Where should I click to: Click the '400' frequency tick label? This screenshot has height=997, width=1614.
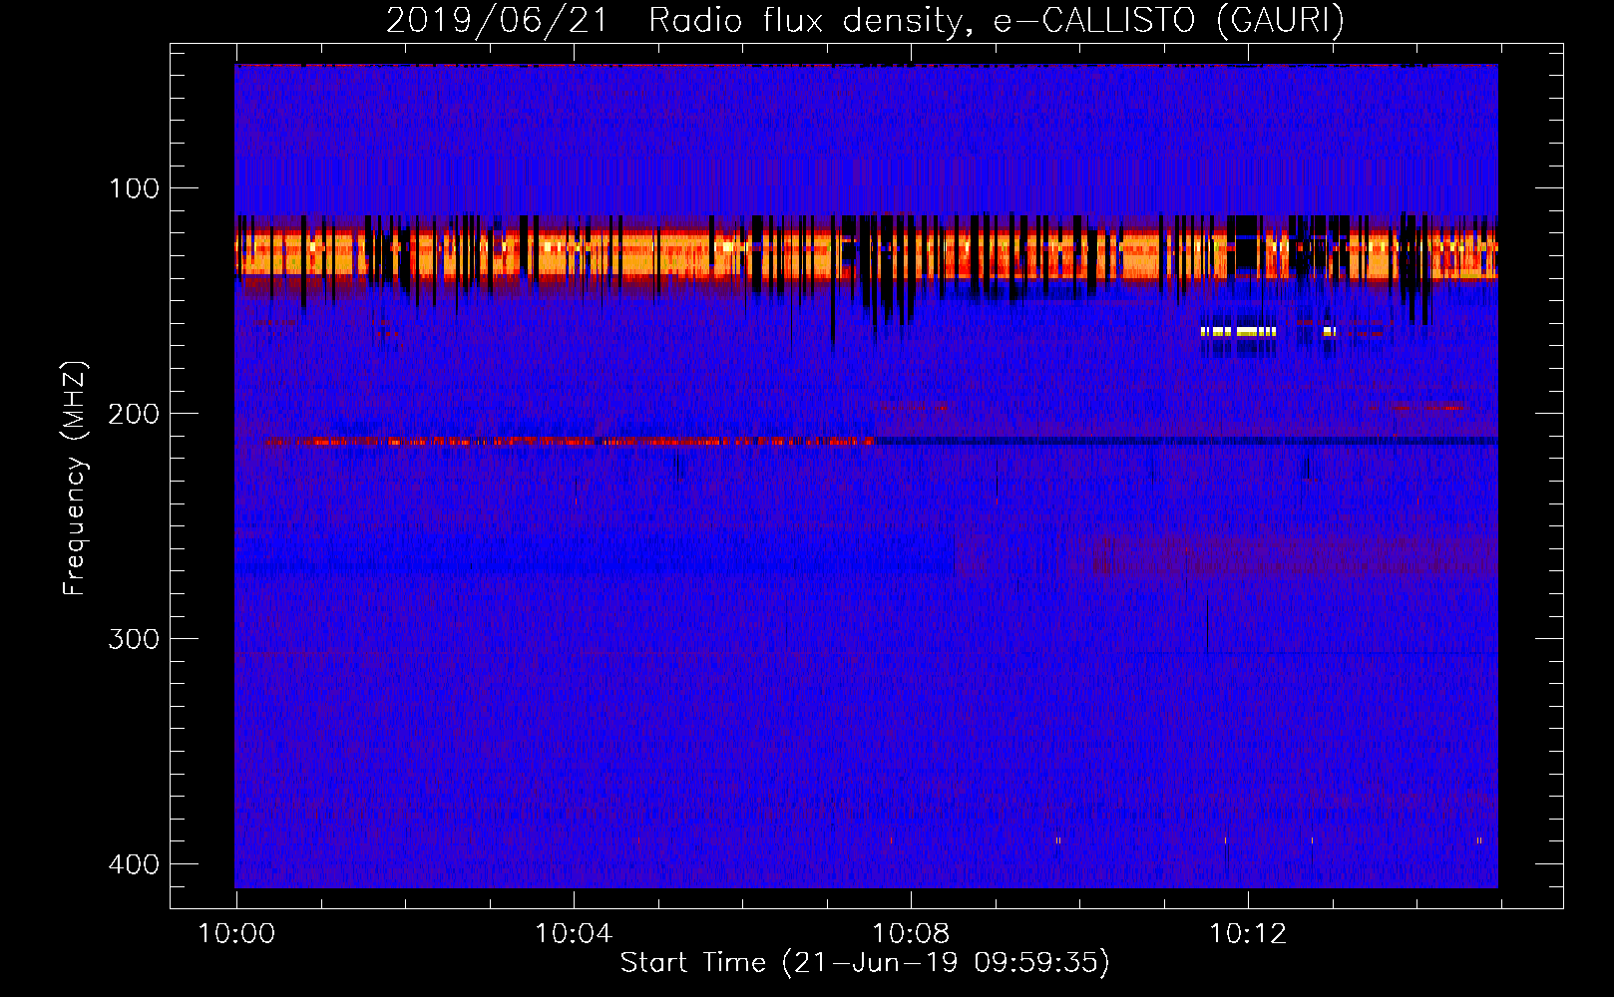[x=134, y=864]
